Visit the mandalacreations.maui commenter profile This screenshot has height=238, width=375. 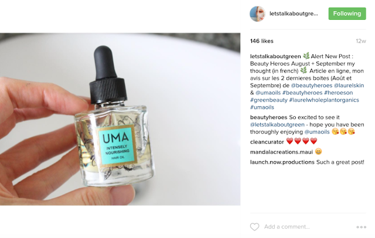coord(281,152)
